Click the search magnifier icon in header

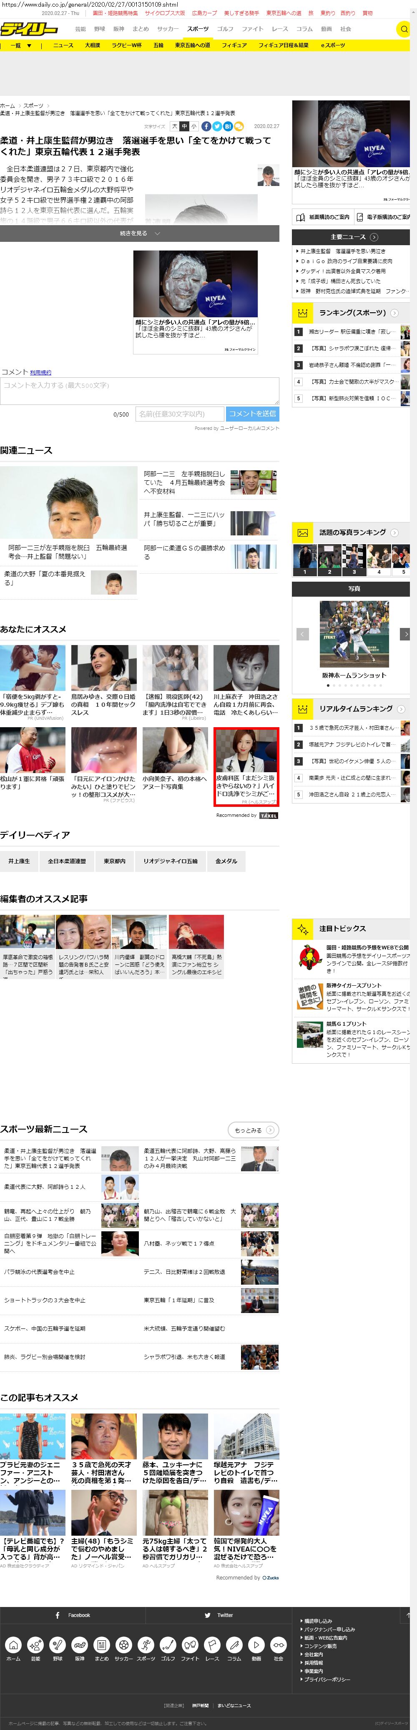click(x=404, y=29)
